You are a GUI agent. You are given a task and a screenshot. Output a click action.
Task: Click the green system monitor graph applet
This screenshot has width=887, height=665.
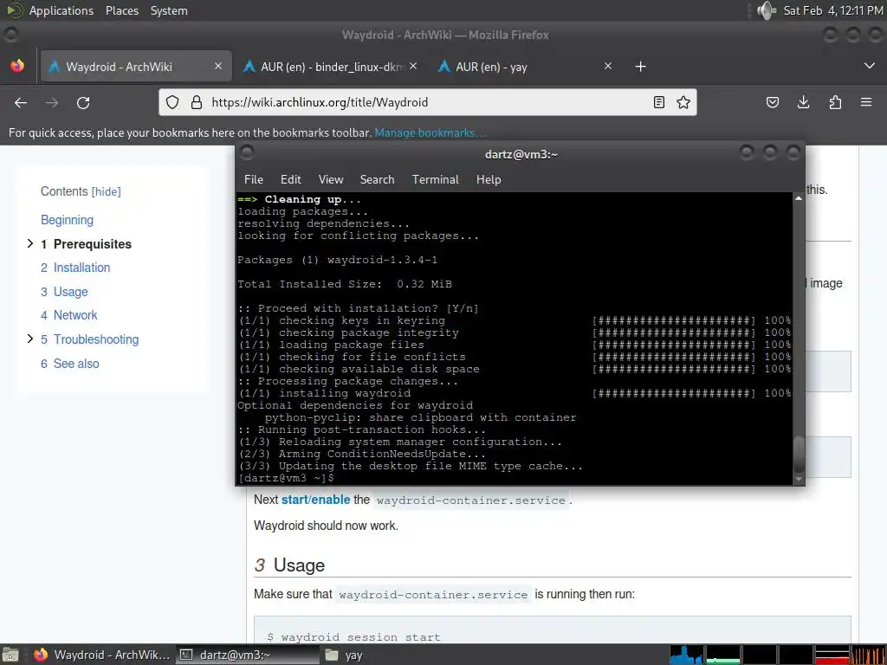[x=723, y=655]
